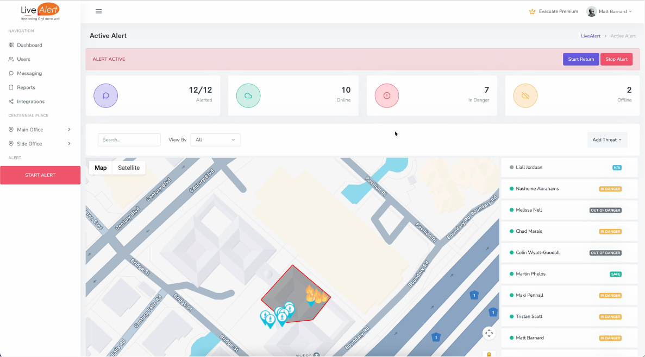The height and width of the screenshot is (357, 645).
Task: Click the red In Danger warning icon
Action: pos(387,95)
